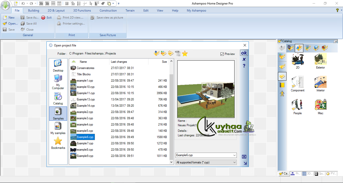Click the project preview image
This screenshot has width=343, height=183.
tap(206, 89)
